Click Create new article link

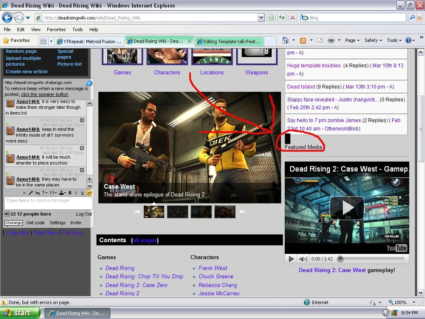pyautogui.click(x=27, y=71)
